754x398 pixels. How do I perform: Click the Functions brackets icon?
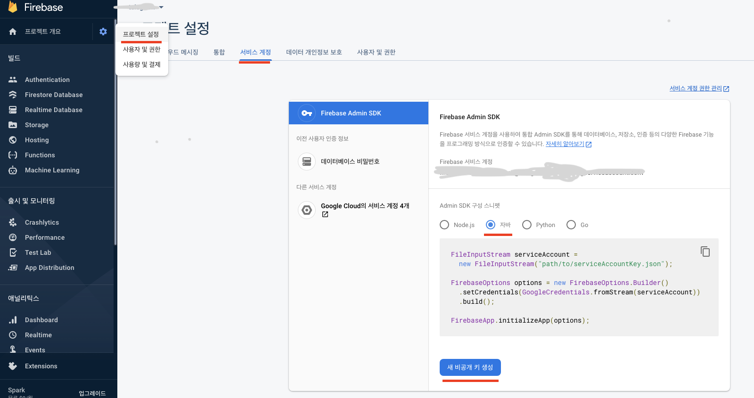click(13, 155)
